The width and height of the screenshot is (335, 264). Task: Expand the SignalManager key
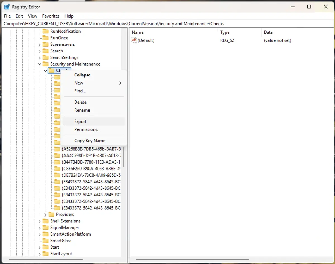point(39,227)
